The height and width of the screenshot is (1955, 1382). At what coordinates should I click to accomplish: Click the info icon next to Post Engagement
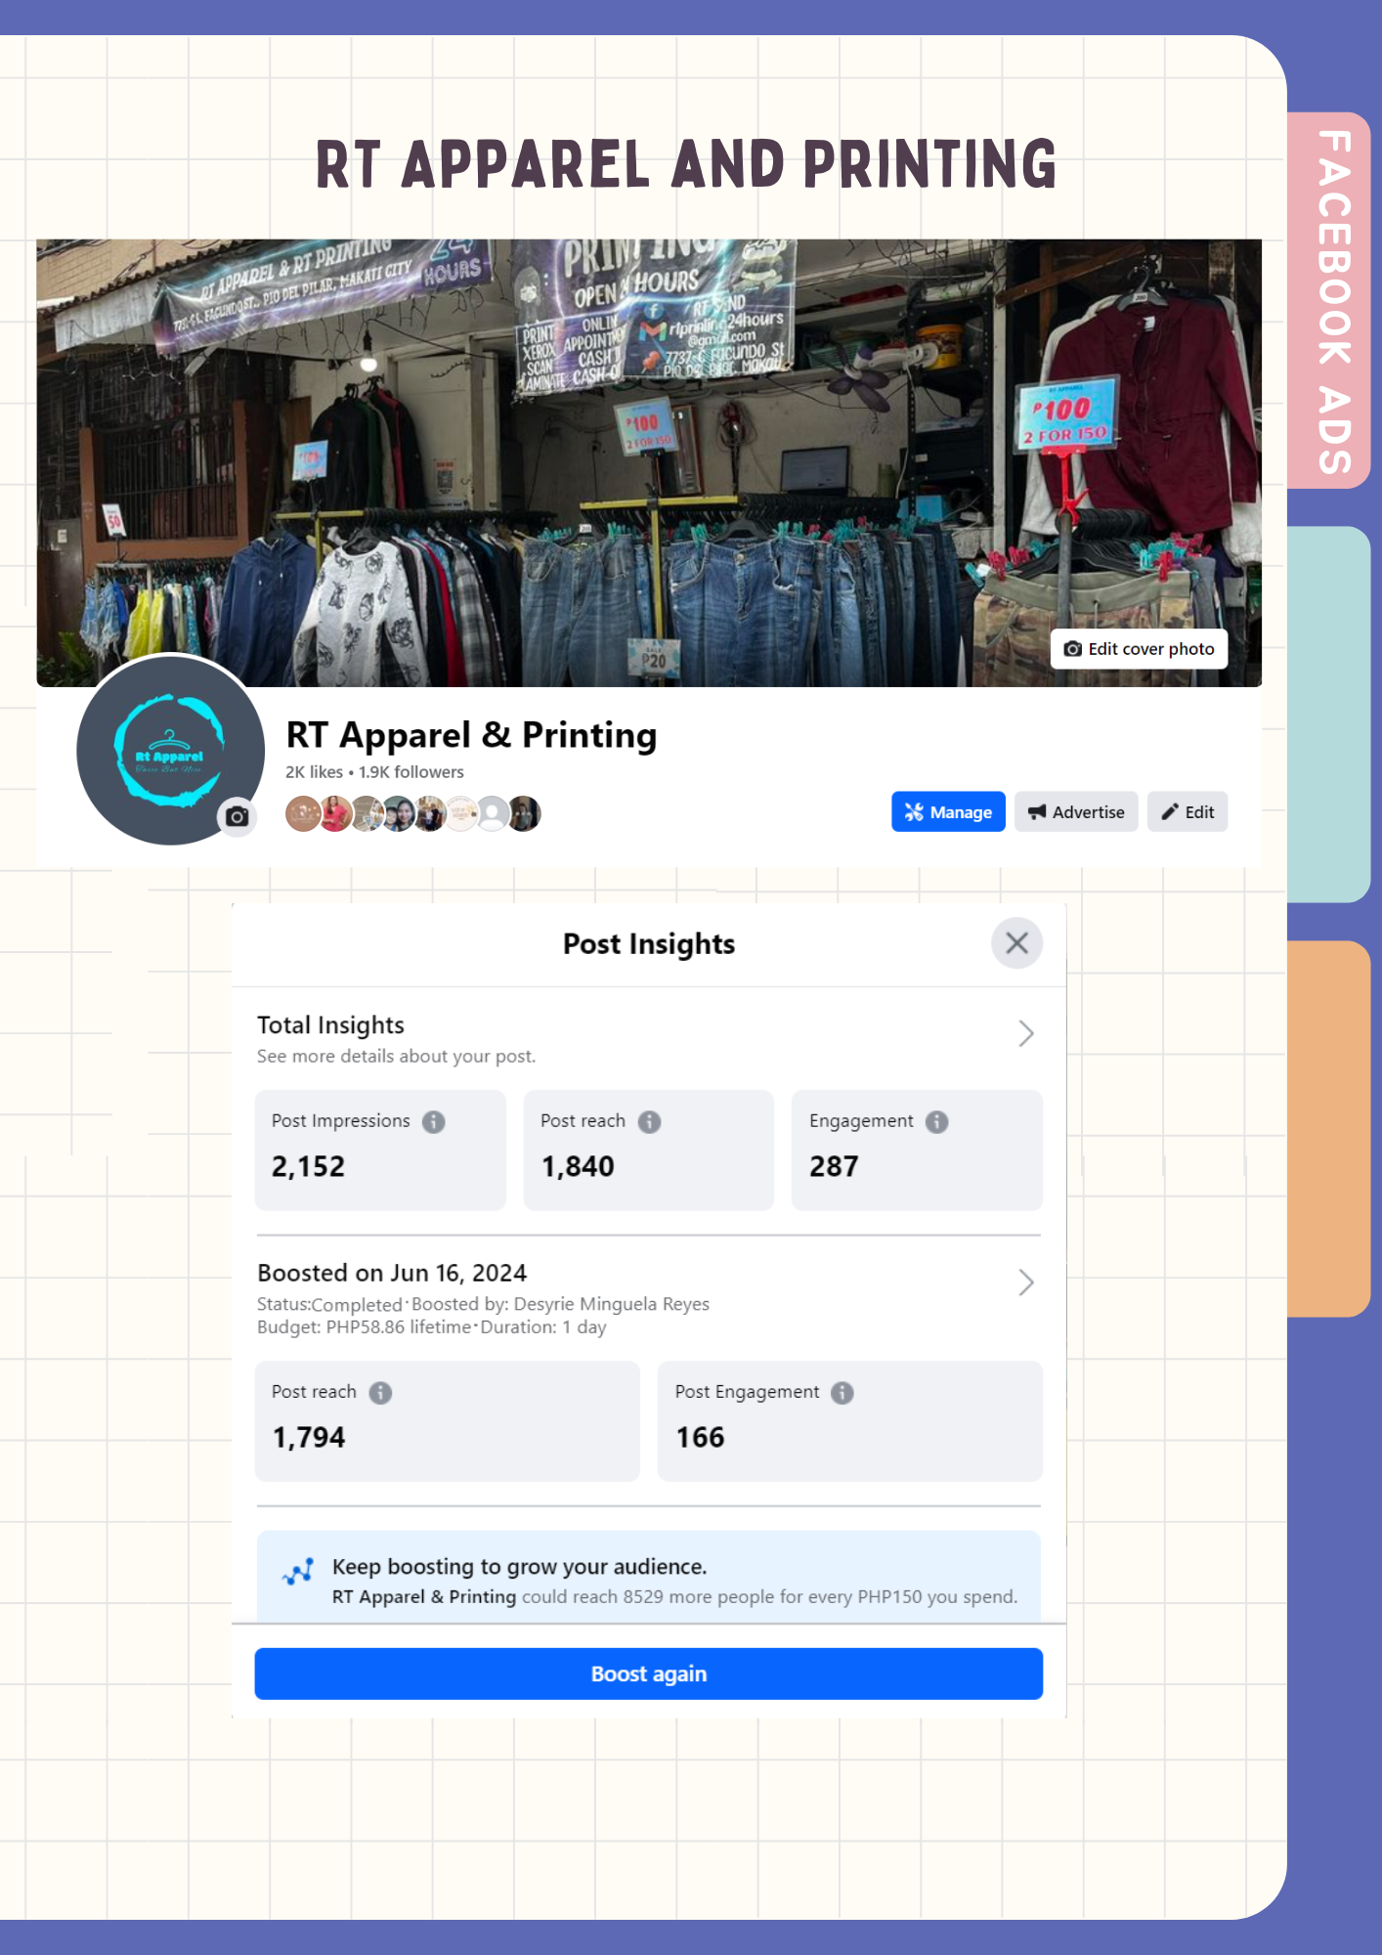[842, 1393]
